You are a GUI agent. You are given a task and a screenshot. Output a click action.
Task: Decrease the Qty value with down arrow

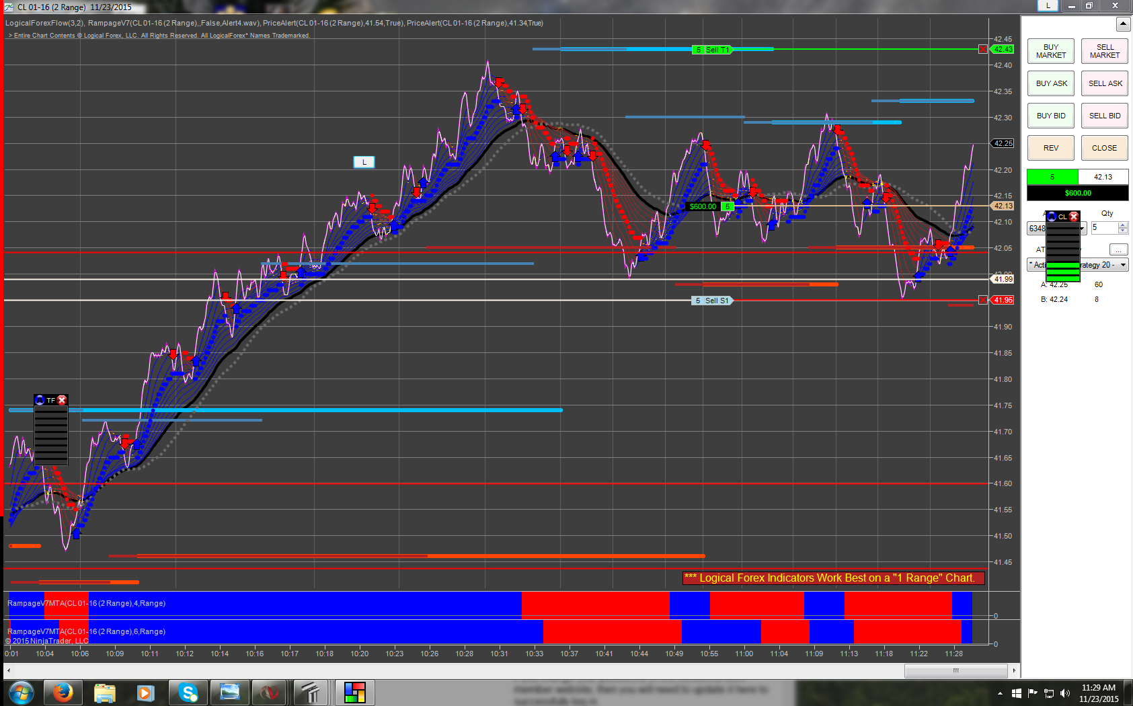coord(1123,231)
